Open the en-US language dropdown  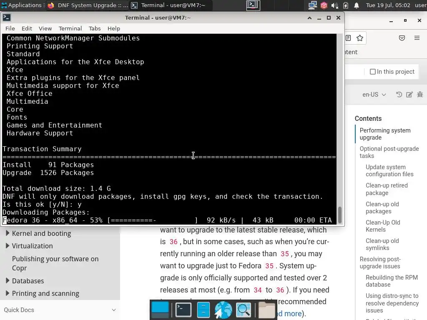tap(374, 95)
